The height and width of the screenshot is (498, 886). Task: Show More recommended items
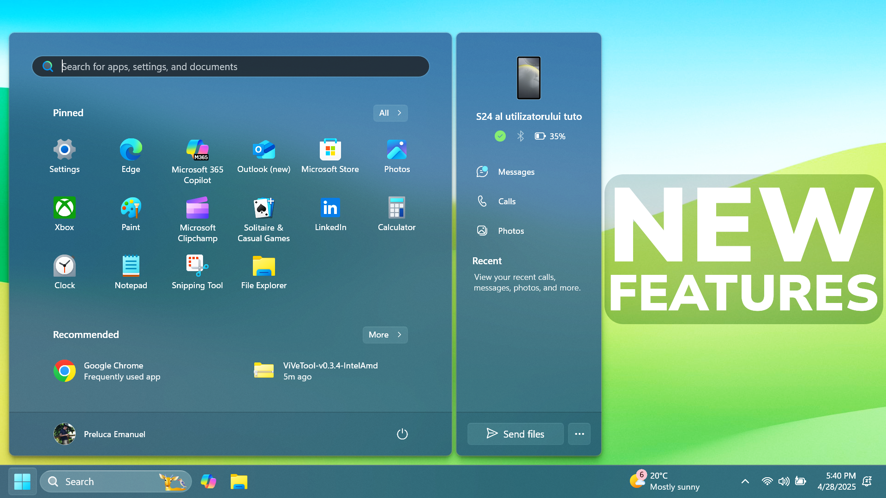(x=384, y=335)
